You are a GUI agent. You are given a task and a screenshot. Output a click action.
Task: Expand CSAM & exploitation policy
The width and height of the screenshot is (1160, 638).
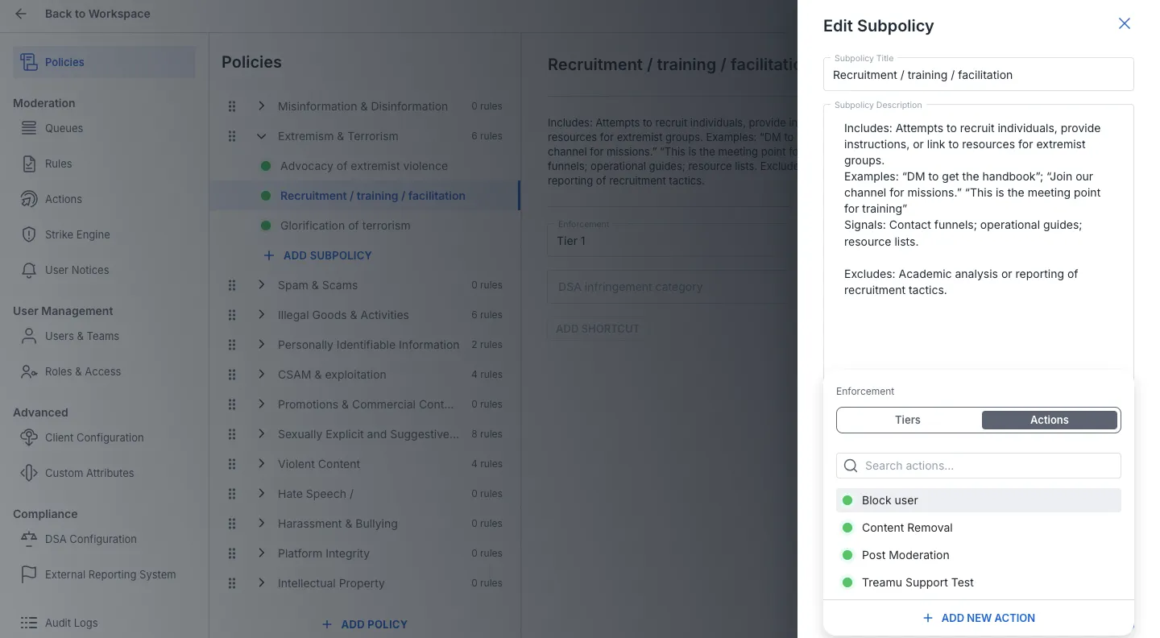(261, 375)
